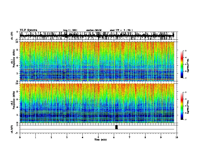199x154 pixels.
Task: Click the "8" kHz tick on ch.2 frequency axis
Action: tap(18, 91)
